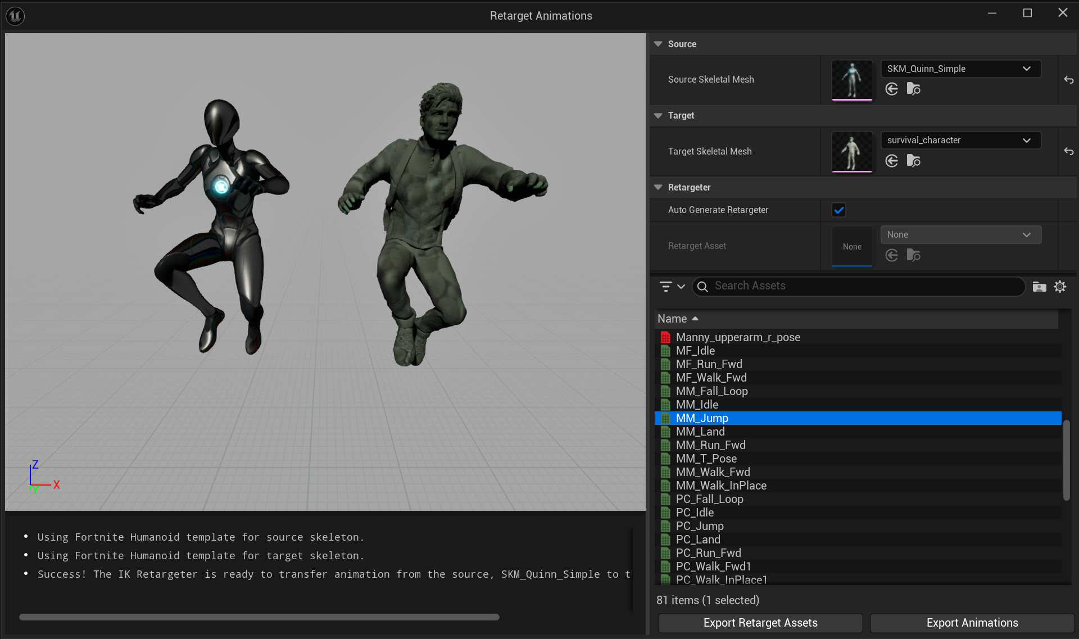Open SKM_Quinn_Simple mesh dropdown
Viewport: 1079px width, 639px height.
point(960,69)
